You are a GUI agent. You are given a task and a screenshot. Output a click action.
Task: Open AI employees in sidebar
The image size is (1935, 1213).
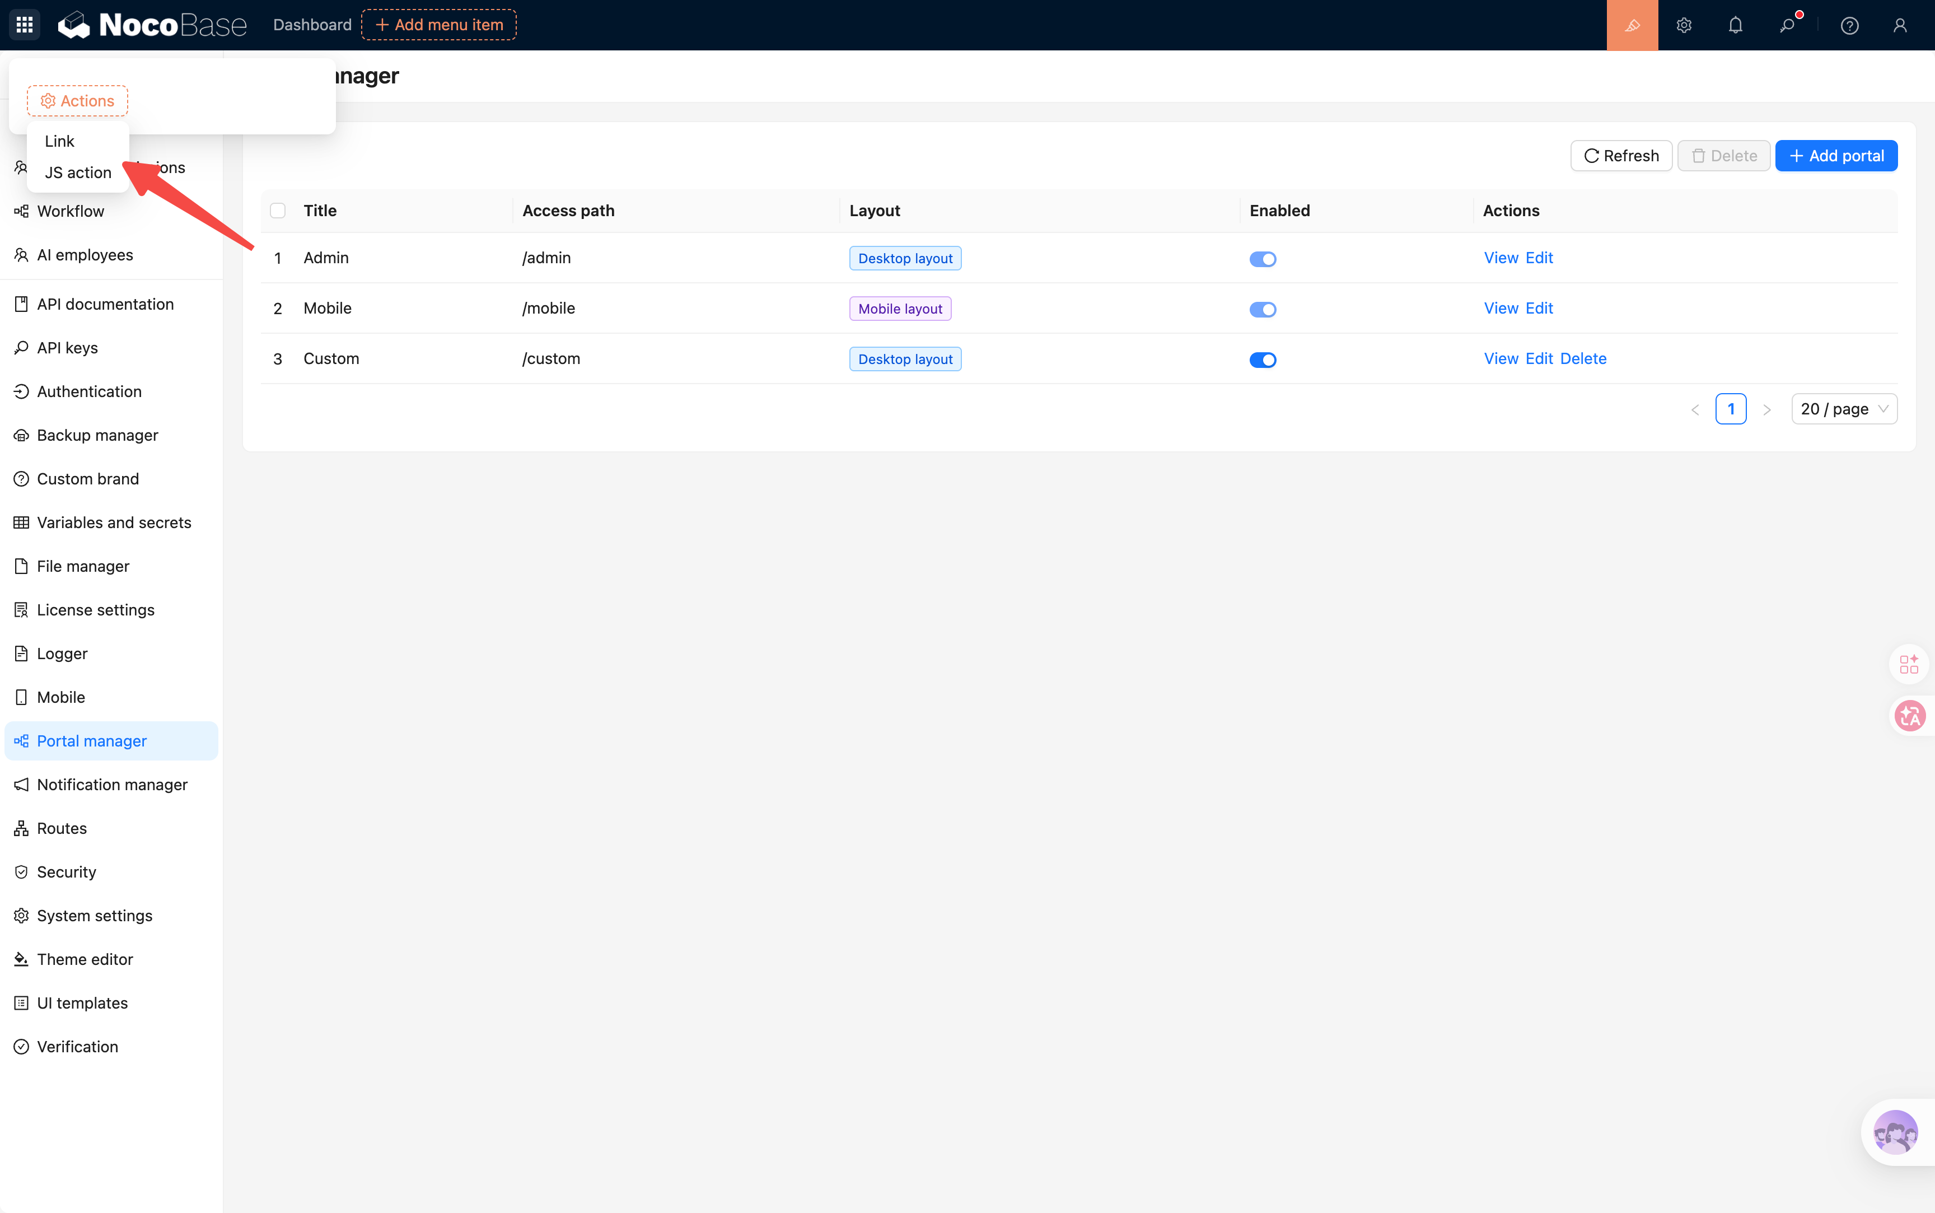point(111,254)
